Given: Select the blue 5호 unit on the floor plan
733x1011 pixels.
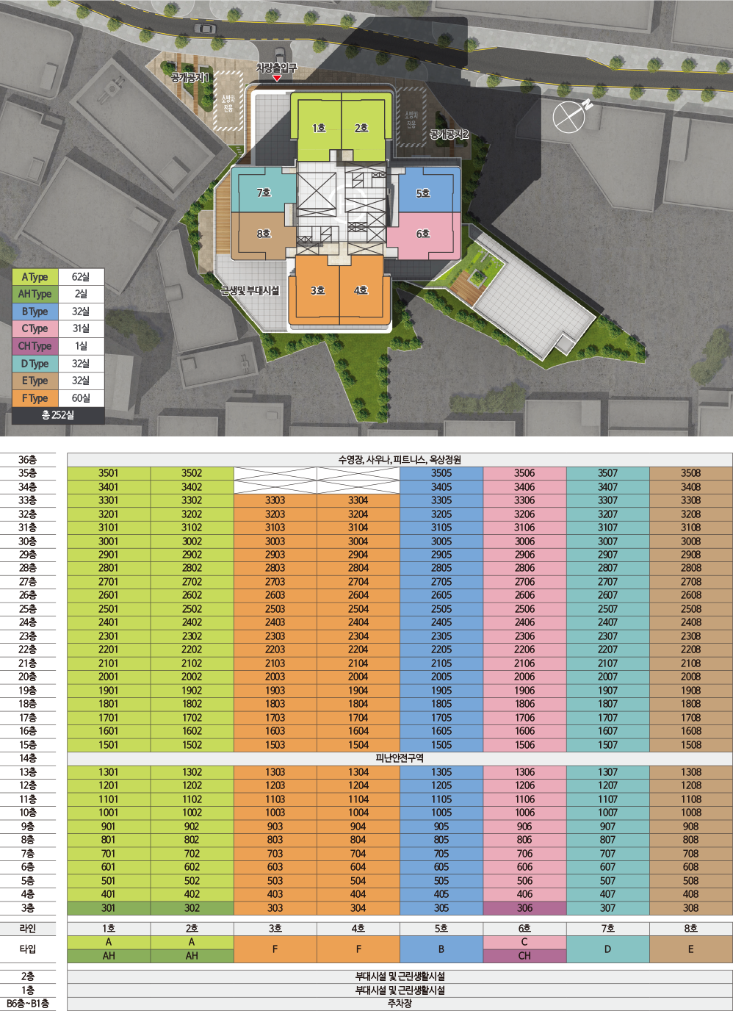Looking at the screenshot, I should [x=423, y=193].
